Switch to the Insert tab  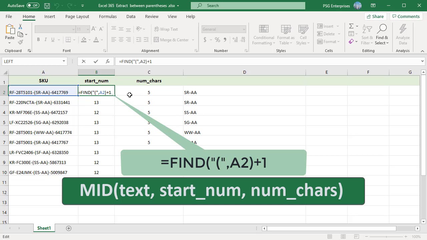50,16
